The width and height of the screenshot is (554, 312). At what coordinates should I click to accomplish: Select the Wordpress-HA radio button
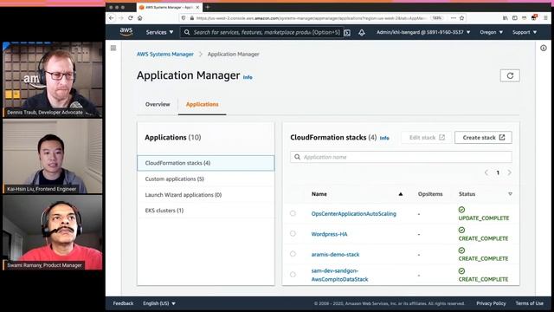[293, 233]
